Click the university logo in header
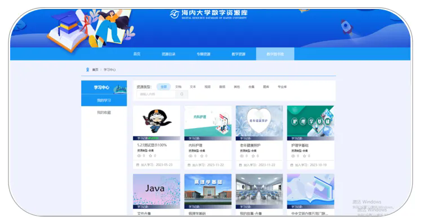This screenshot has height=223, width=424. coord(174,14)
